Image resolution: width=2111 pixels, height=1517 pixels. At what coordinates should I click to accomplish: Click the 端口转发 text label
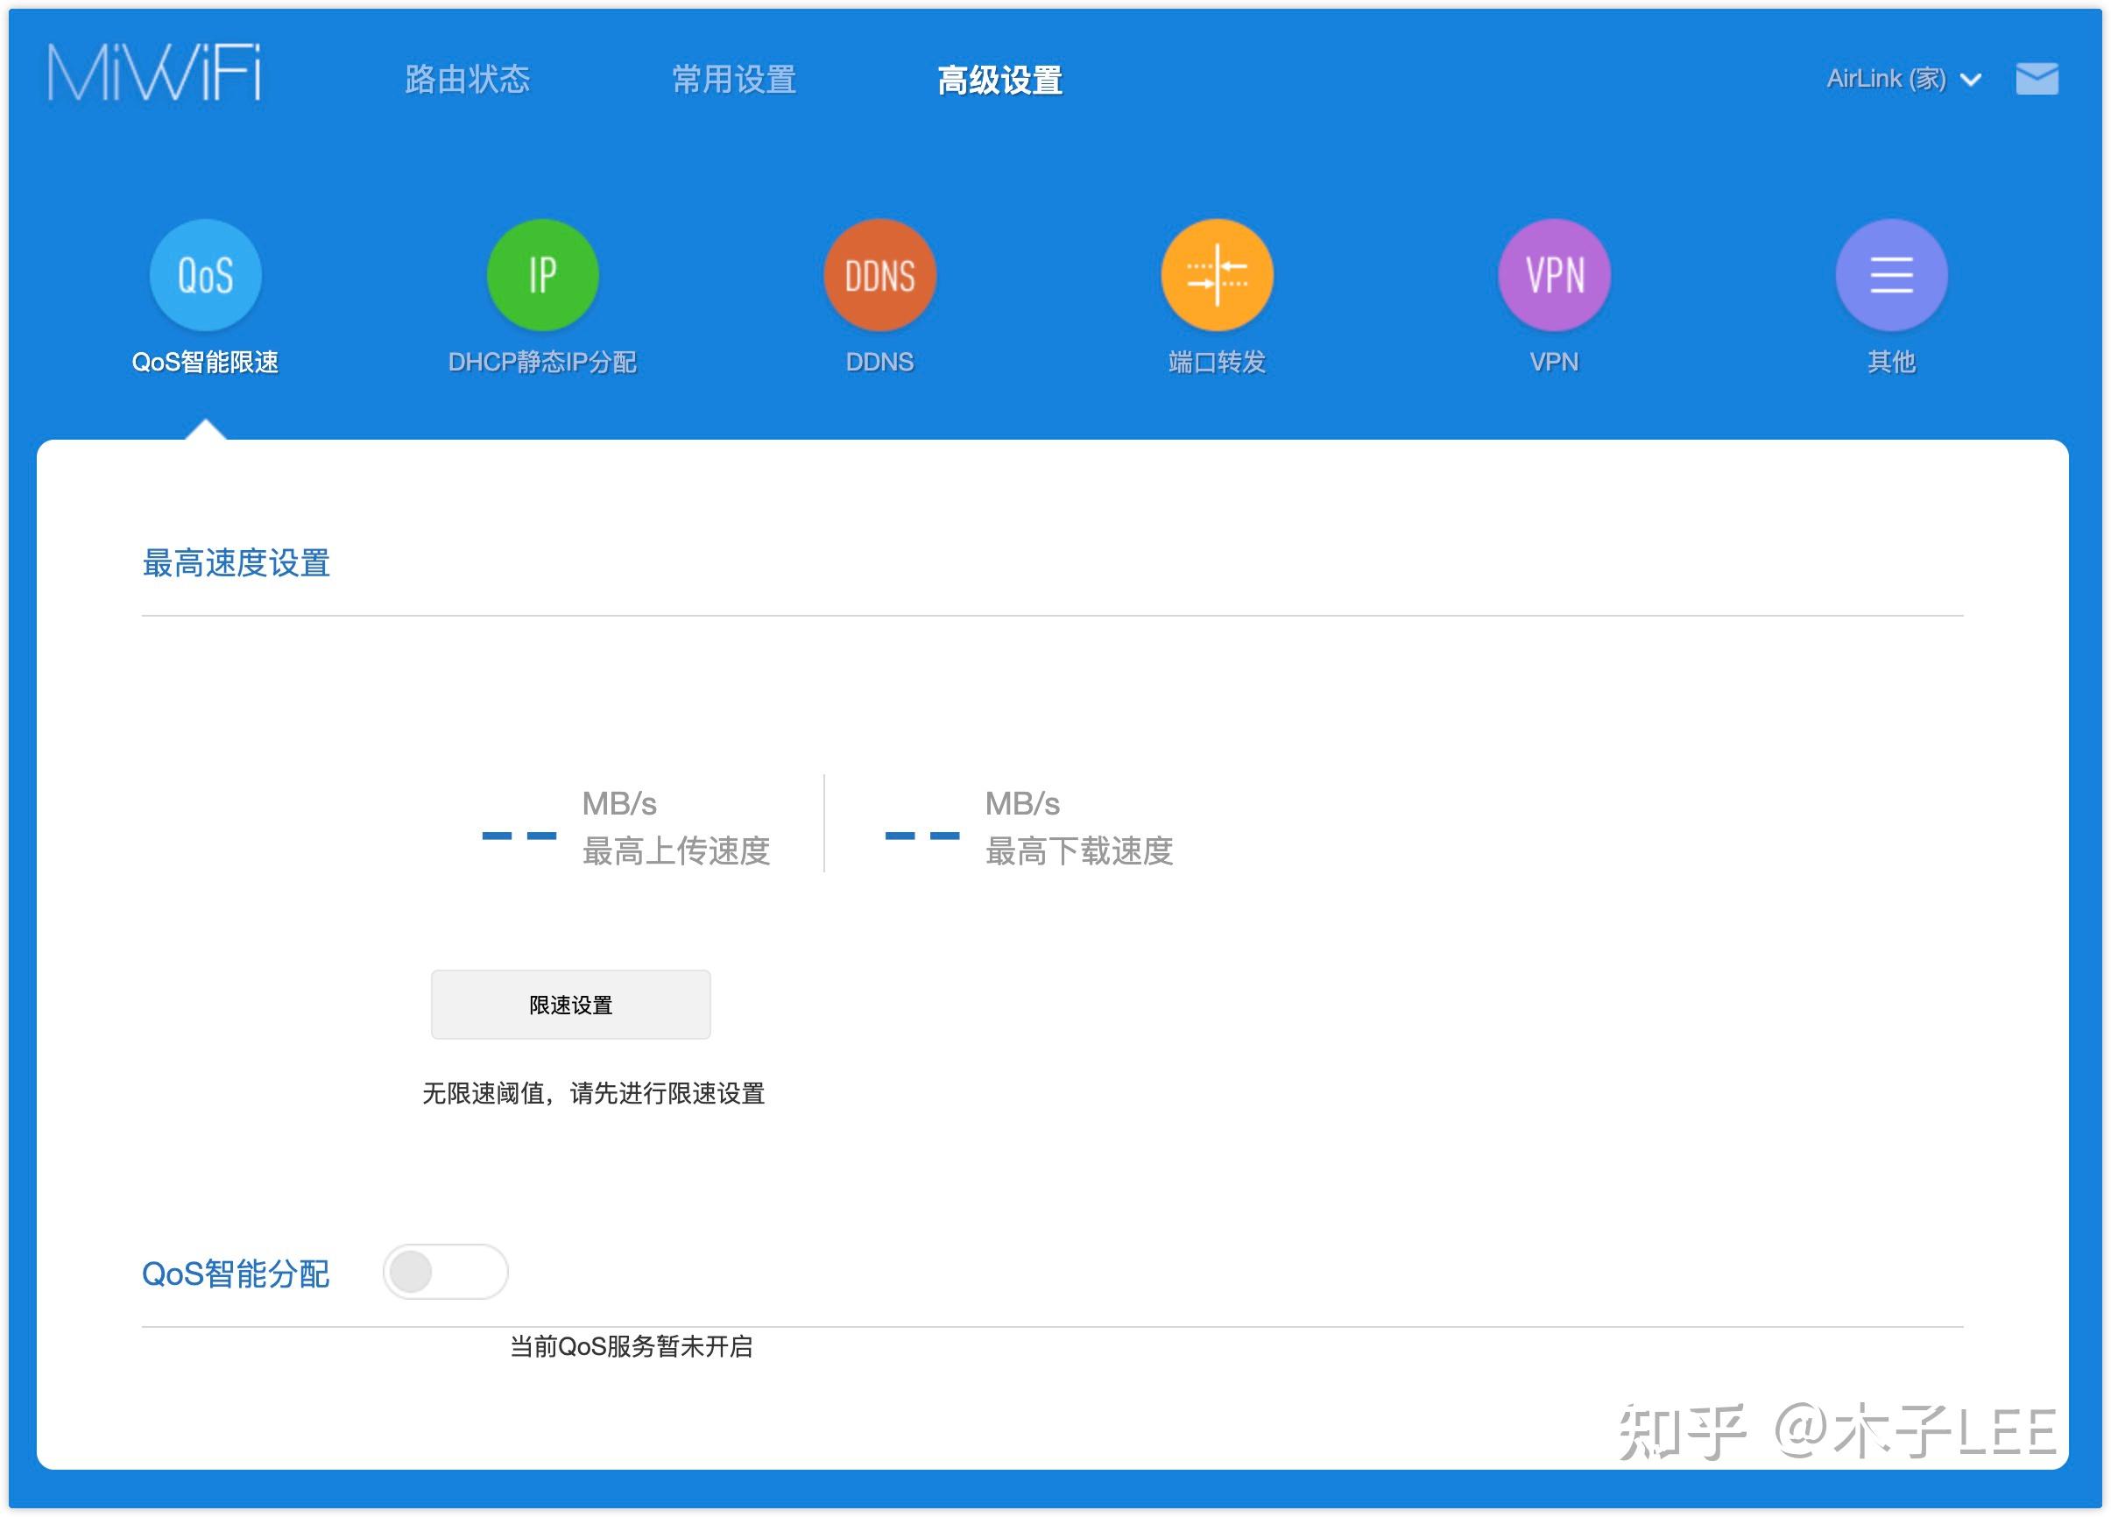click(1217, 362)
